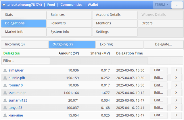Go to the Balances section

(x=69, y=15)
